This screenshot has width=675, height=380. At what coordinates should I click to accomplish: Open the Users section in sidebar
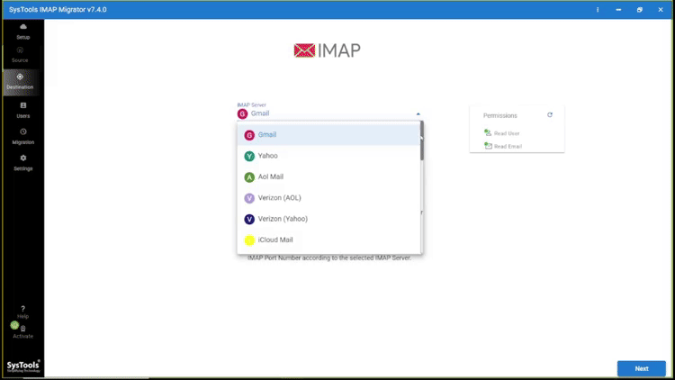pos(23,110)
